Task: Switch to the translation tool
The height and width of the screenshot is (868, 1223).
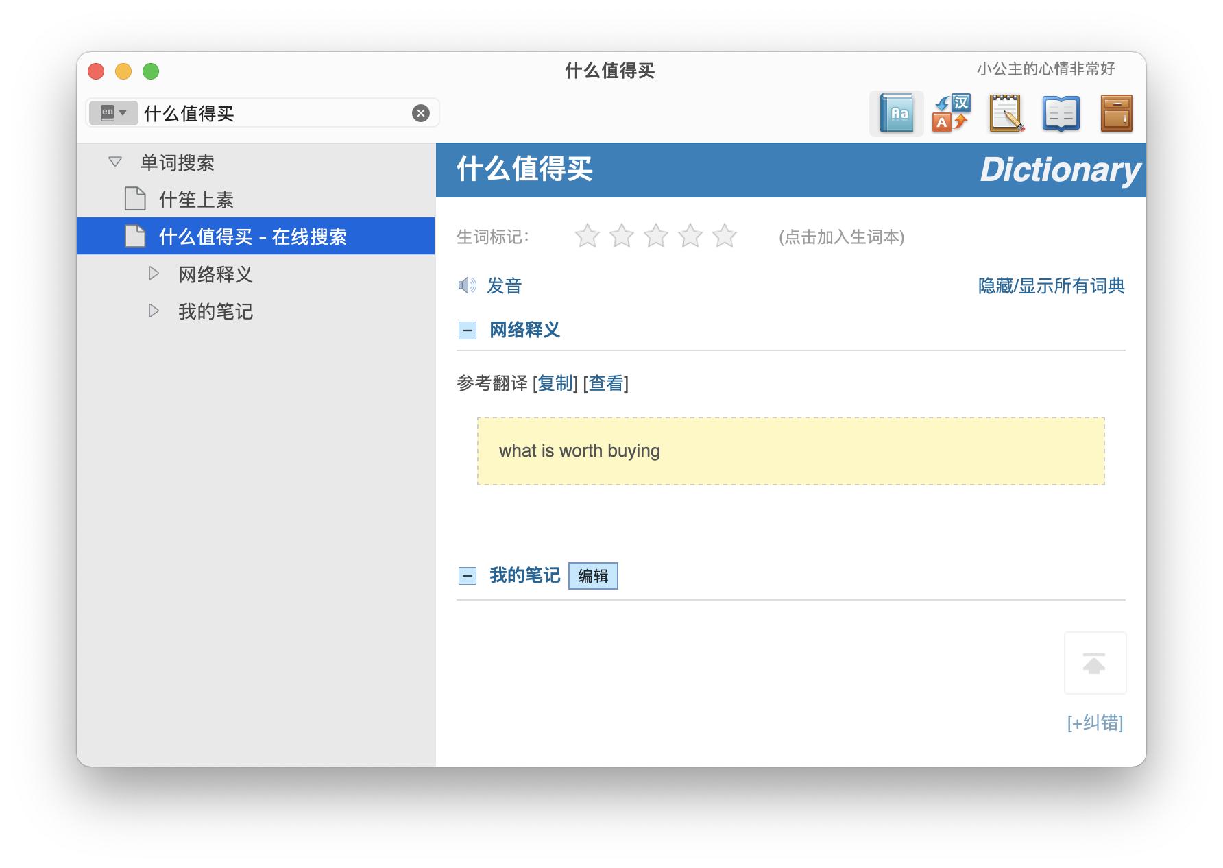Action: pos(951,113)
